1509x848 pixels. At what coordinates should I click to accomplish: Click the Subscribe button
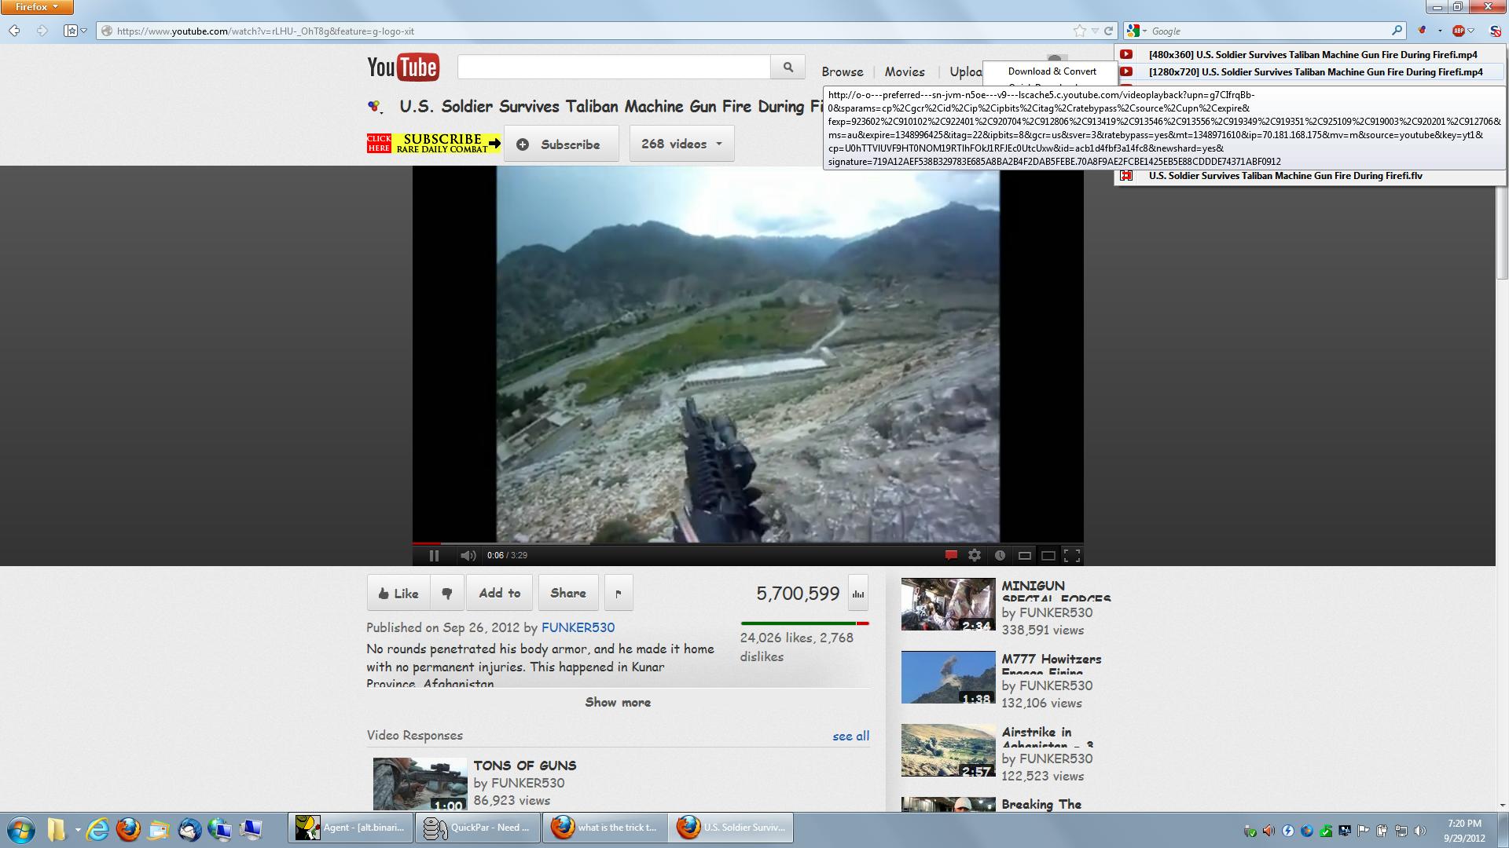(561, 144)
